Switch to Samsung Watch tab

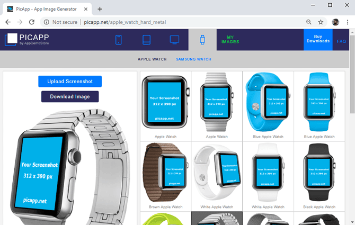tap(193, 59)
